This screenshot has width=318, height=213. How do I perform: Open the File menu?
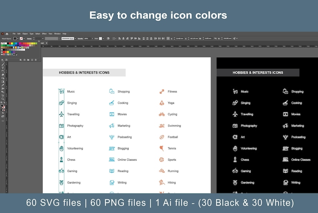(14, 34)
